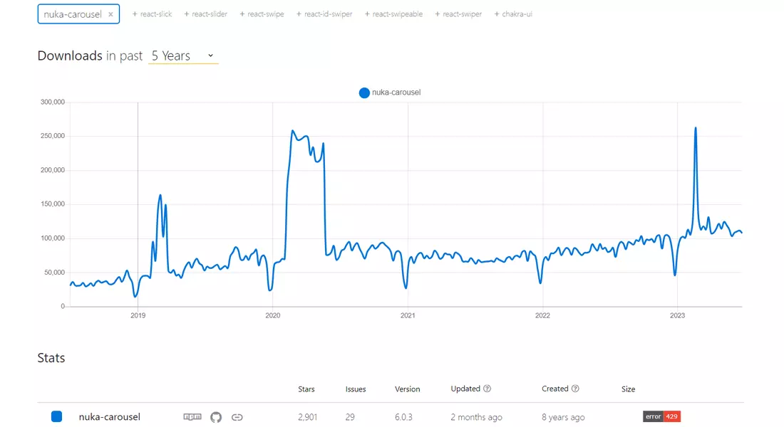
Task: Click the 2020 x-axis label
Action: coord(272,316)
